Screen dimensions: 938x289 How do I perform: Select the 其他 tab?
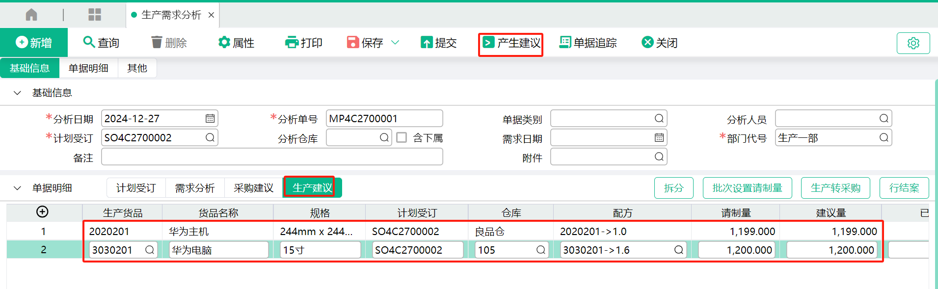coord(137,68)
